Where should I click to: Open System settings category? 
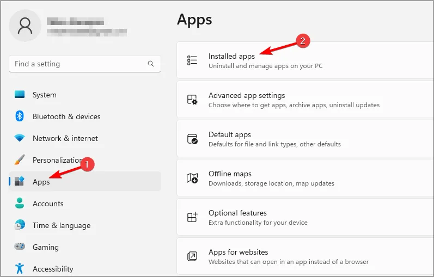tap(85, 95)
